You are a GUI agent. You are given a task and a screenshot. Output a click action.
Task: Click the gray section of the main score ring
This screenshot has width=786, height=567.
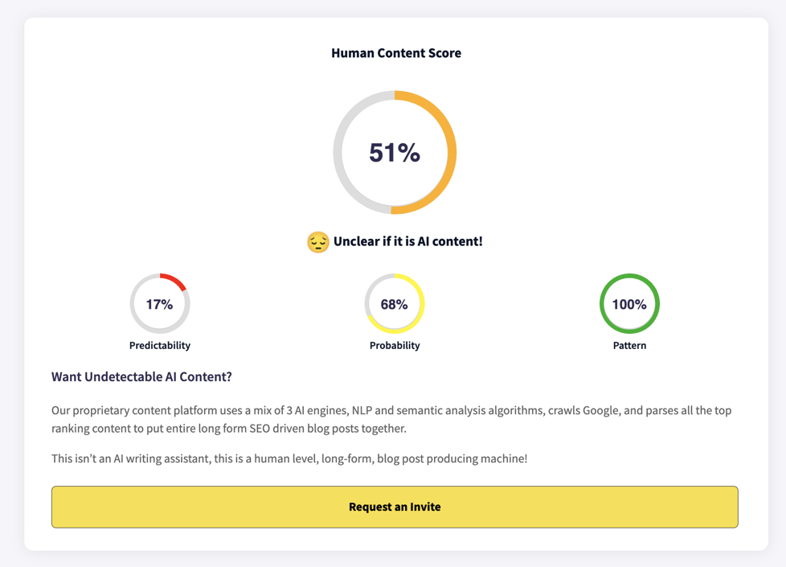pos(340,153)
